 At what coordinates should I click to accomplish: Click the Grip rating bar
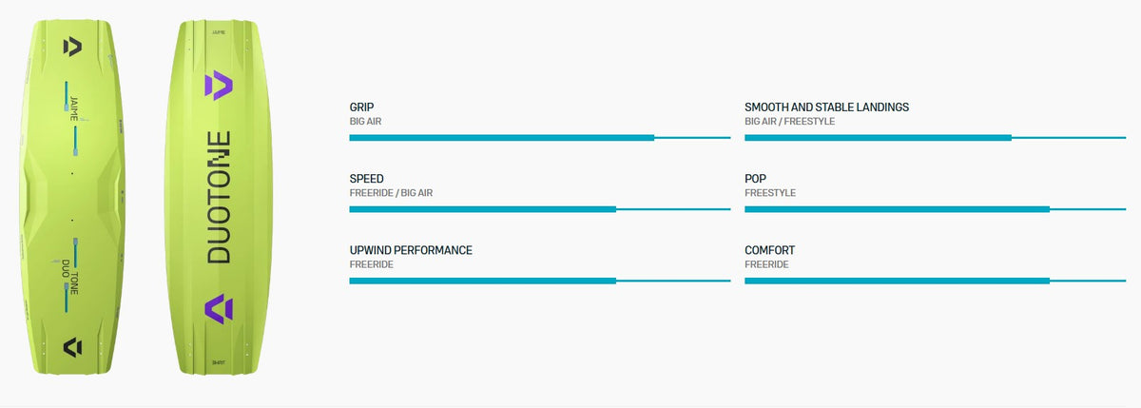pos(540,138)
